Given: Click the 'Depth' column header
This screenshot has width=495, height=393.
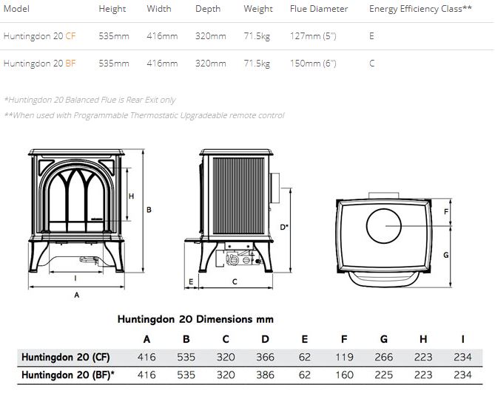Looking at the screenshot, I should tap(208, 9).
